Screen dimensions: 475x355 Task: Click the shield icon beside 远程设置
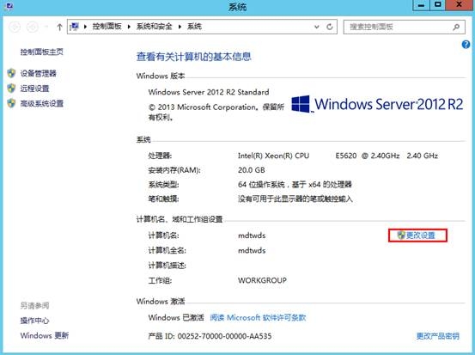pyautogui.click(x=11, y=89)
